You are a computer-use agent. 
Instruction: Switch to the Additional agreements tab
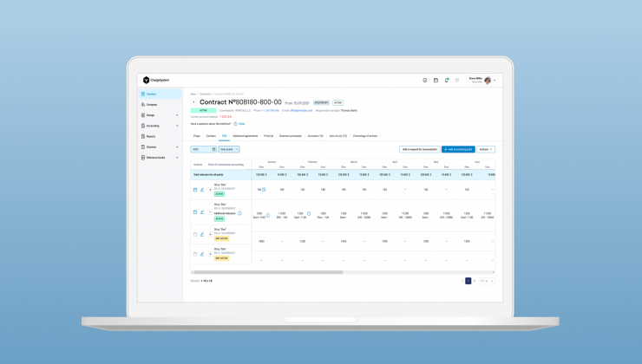(x=246, y=136)
